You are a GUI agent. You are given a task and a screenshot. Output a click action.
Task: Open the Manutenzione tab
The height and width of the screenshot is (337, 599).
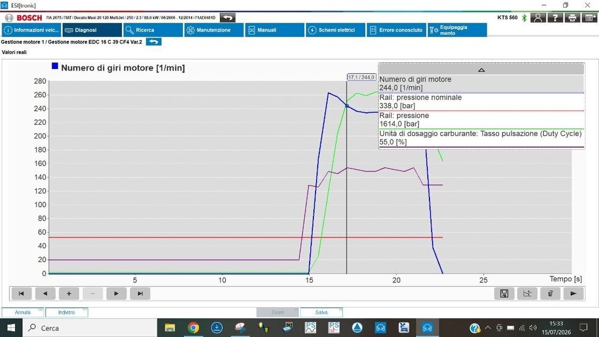point(214,30)
